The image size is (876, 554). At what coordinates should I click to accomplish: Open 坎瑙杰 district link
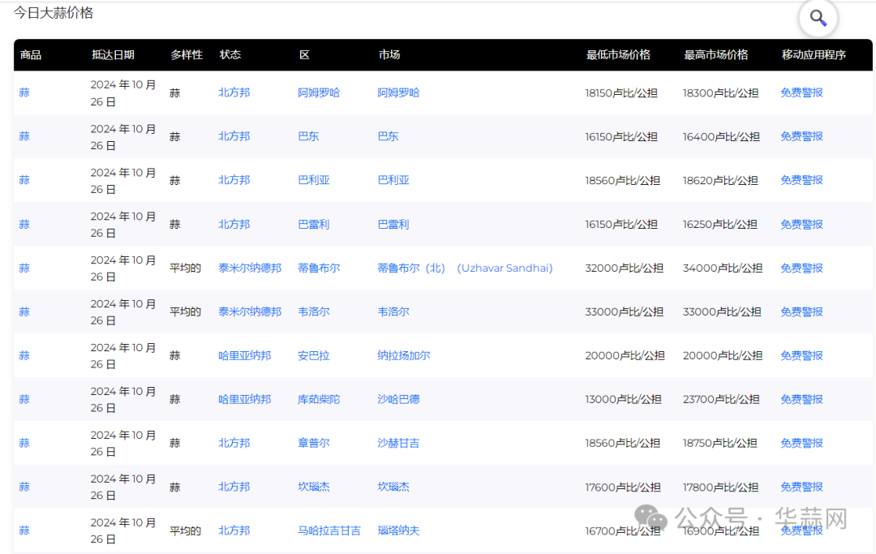click(313, 487)
